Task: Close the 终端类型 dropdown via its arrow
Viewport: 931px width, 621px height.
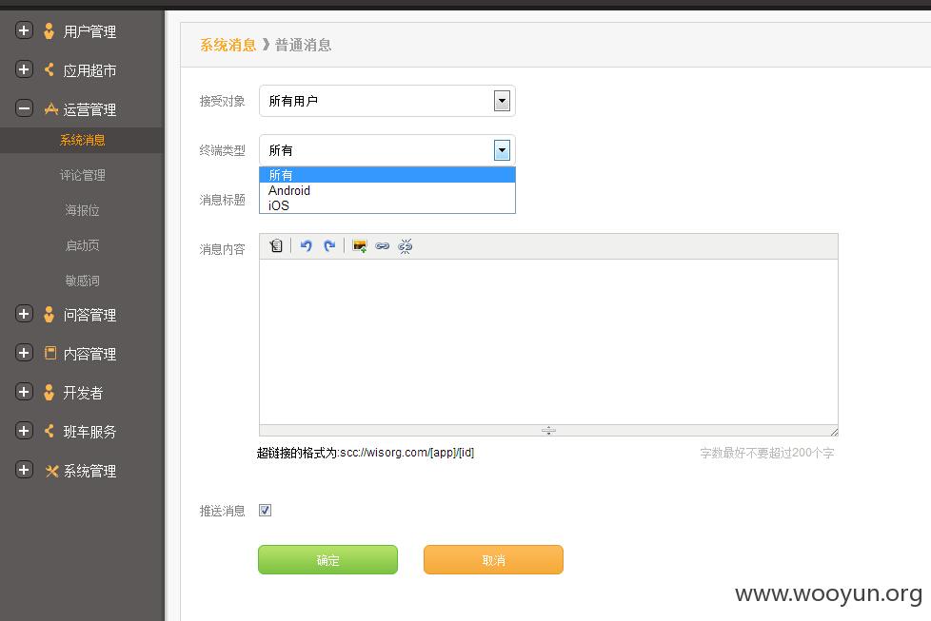Action: coord(502,150)
